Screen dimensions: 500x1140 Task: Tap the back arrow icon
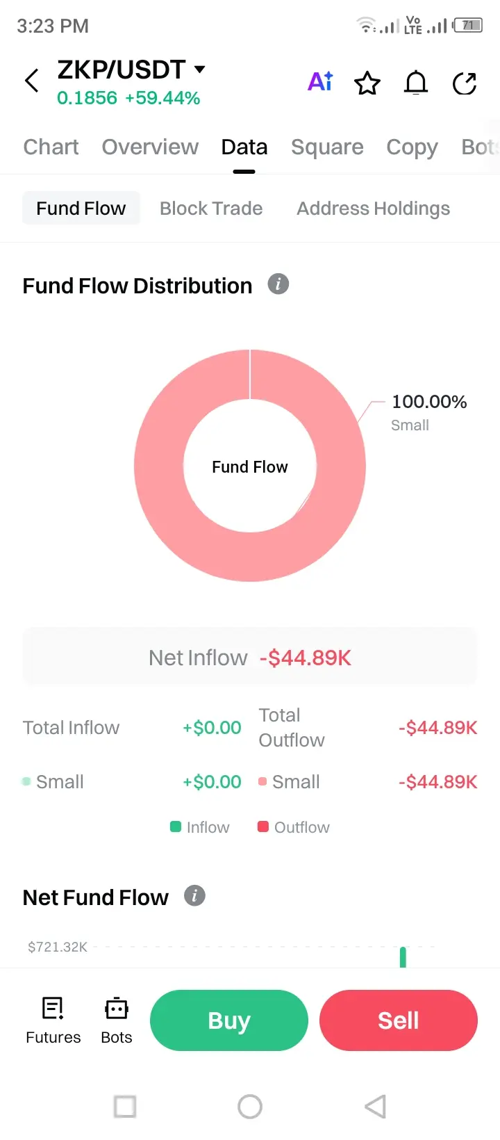tap(31, 81)
